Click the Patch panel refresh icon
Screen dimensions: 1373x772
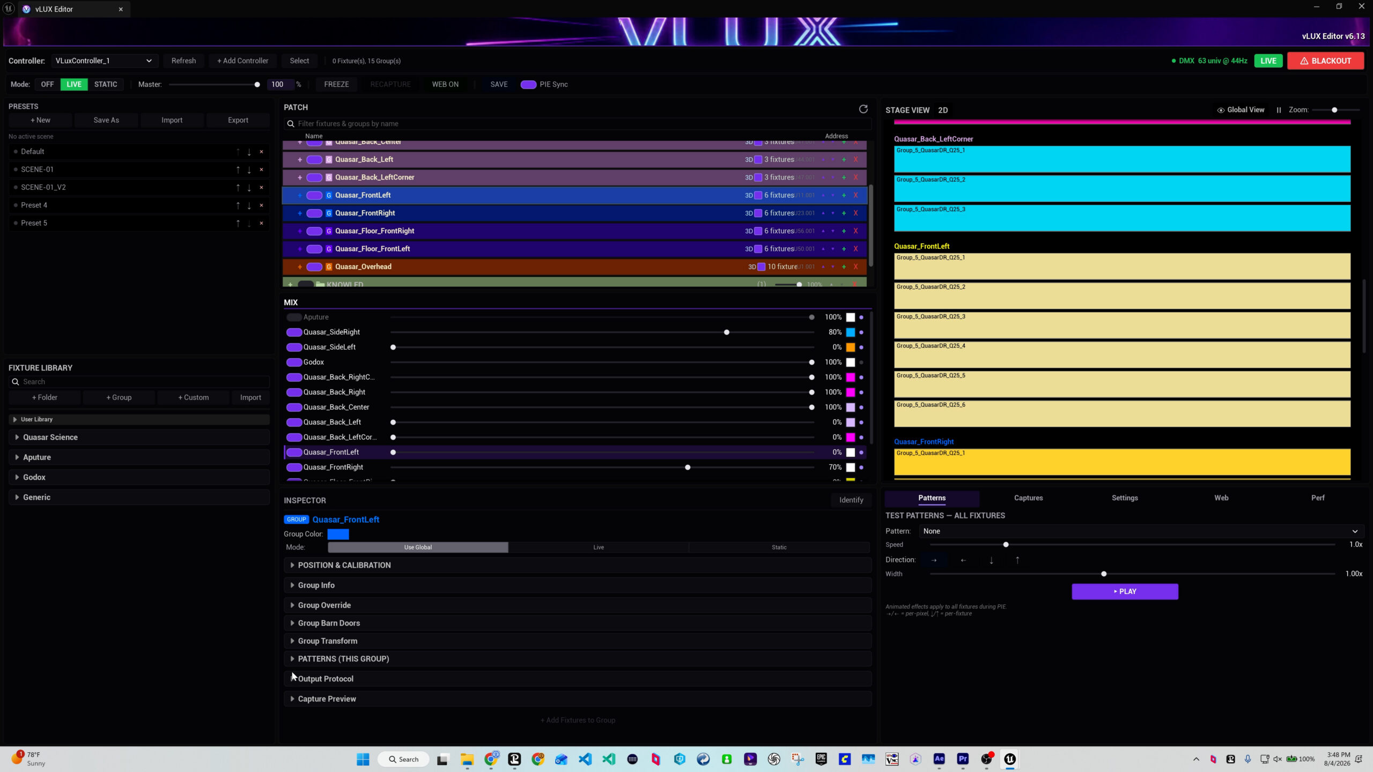863,109
